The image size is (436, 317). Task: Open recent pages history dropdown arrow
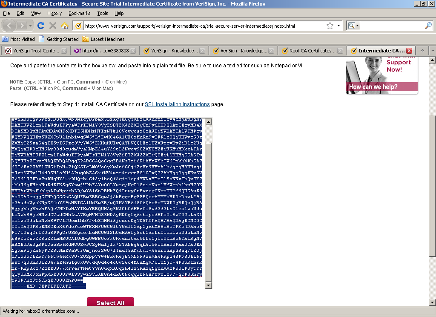click(30, 26)
